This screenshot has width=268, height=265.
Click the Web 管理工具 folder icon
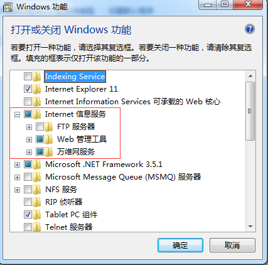(x=49, y=139)
